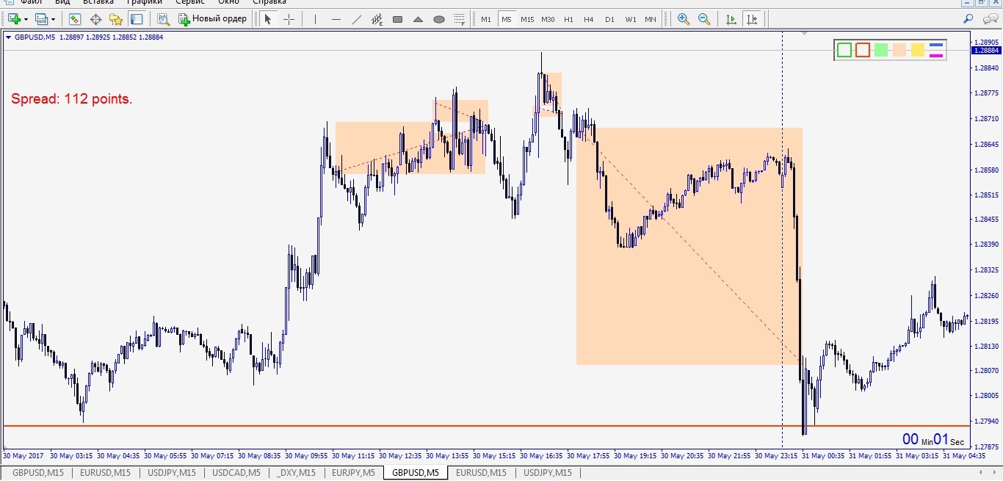Open the USDCAD,M5 chart tab
This screenshot has width=1003, height=481.
coord(236,473)
